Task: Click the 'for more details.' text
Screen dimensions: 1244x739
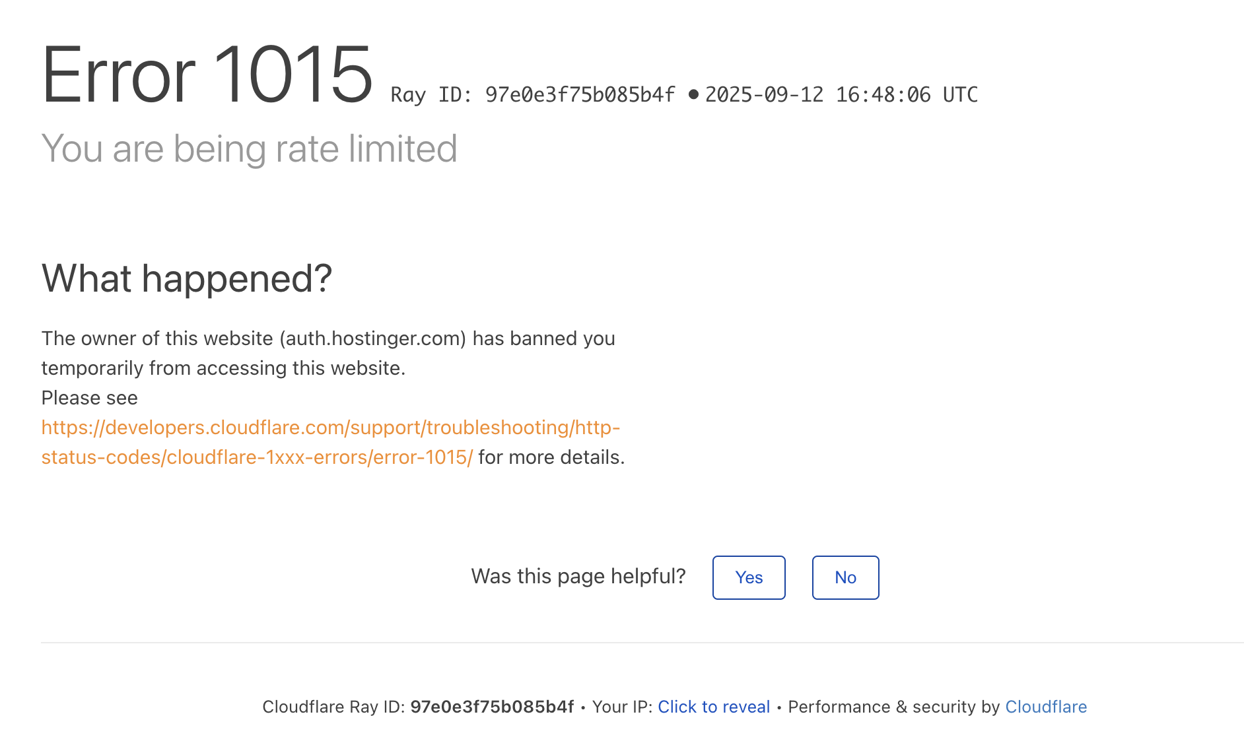Action: pos(551,457)
